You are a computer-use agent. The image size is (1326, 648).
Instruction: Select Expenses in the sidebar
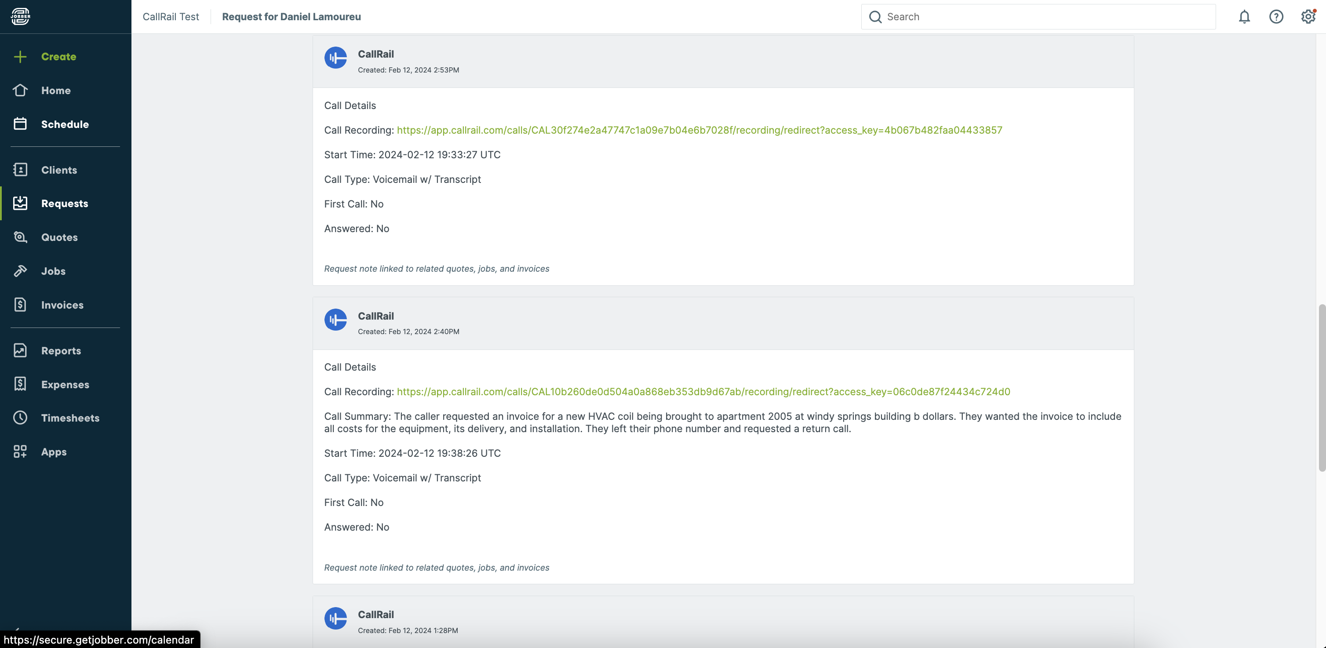(x=65, y=385)
